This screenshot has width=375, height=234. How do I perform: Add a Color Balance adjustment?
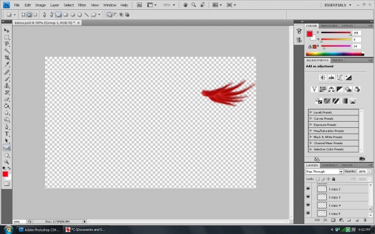331,89
